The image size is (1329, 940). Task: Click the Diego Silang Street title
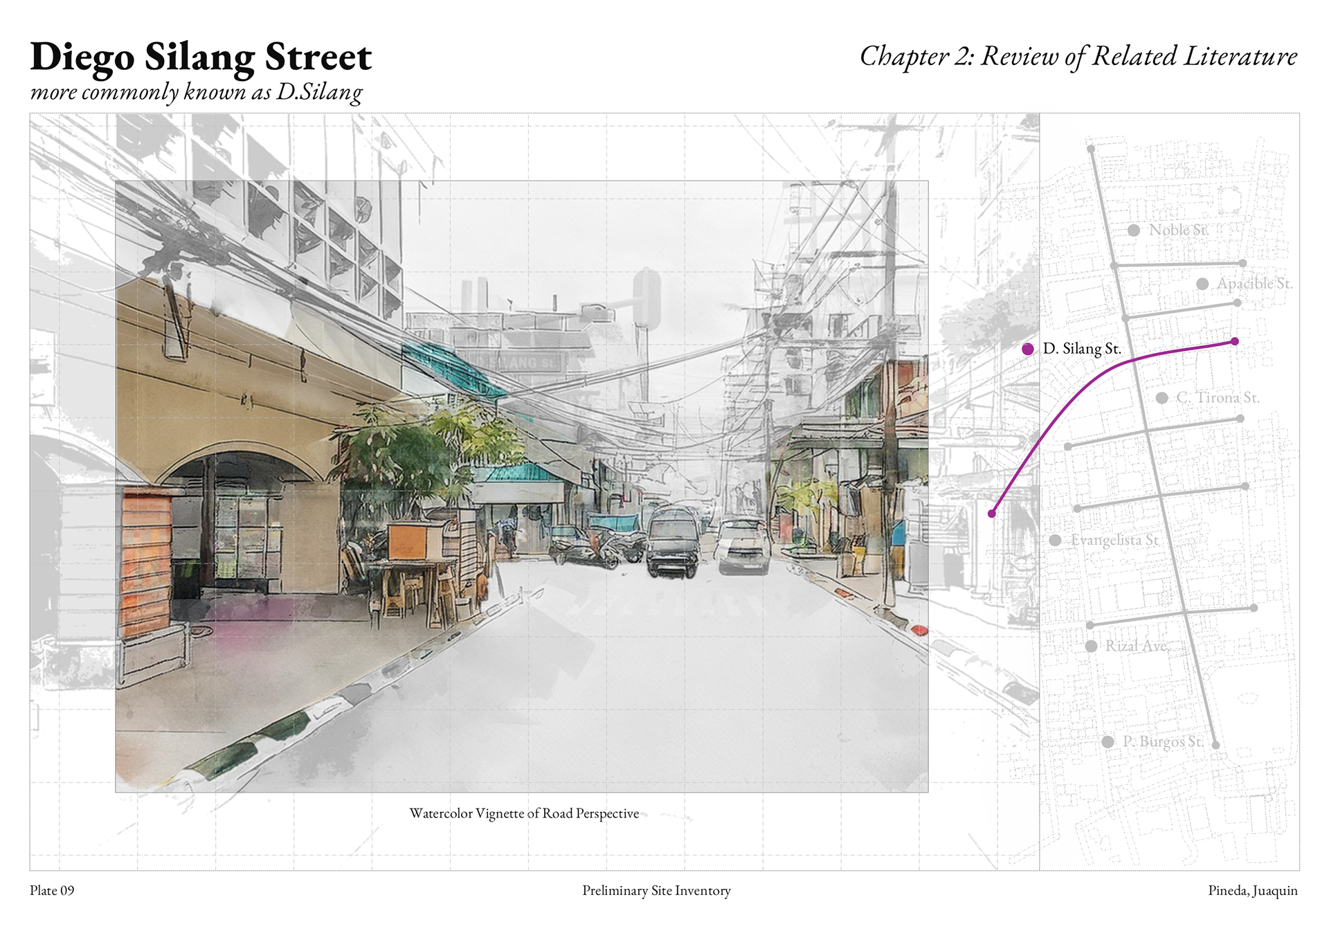[201, 57]
